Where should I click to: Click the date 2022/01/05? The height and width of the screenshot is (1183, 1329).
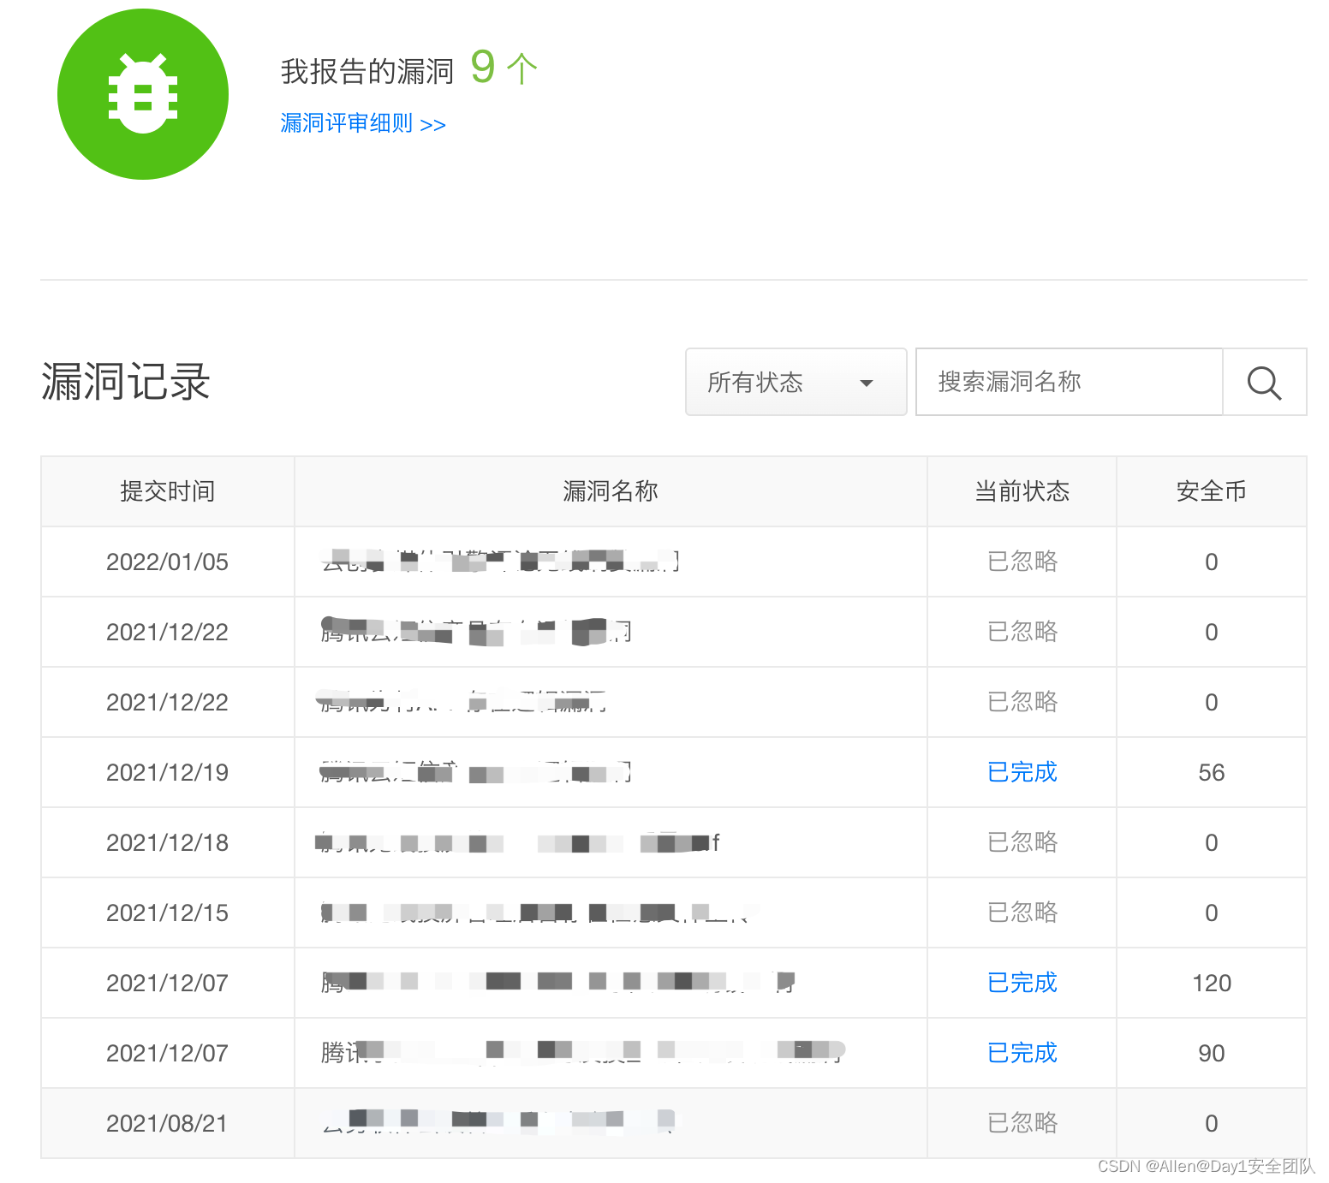click(x=168, y=562)
